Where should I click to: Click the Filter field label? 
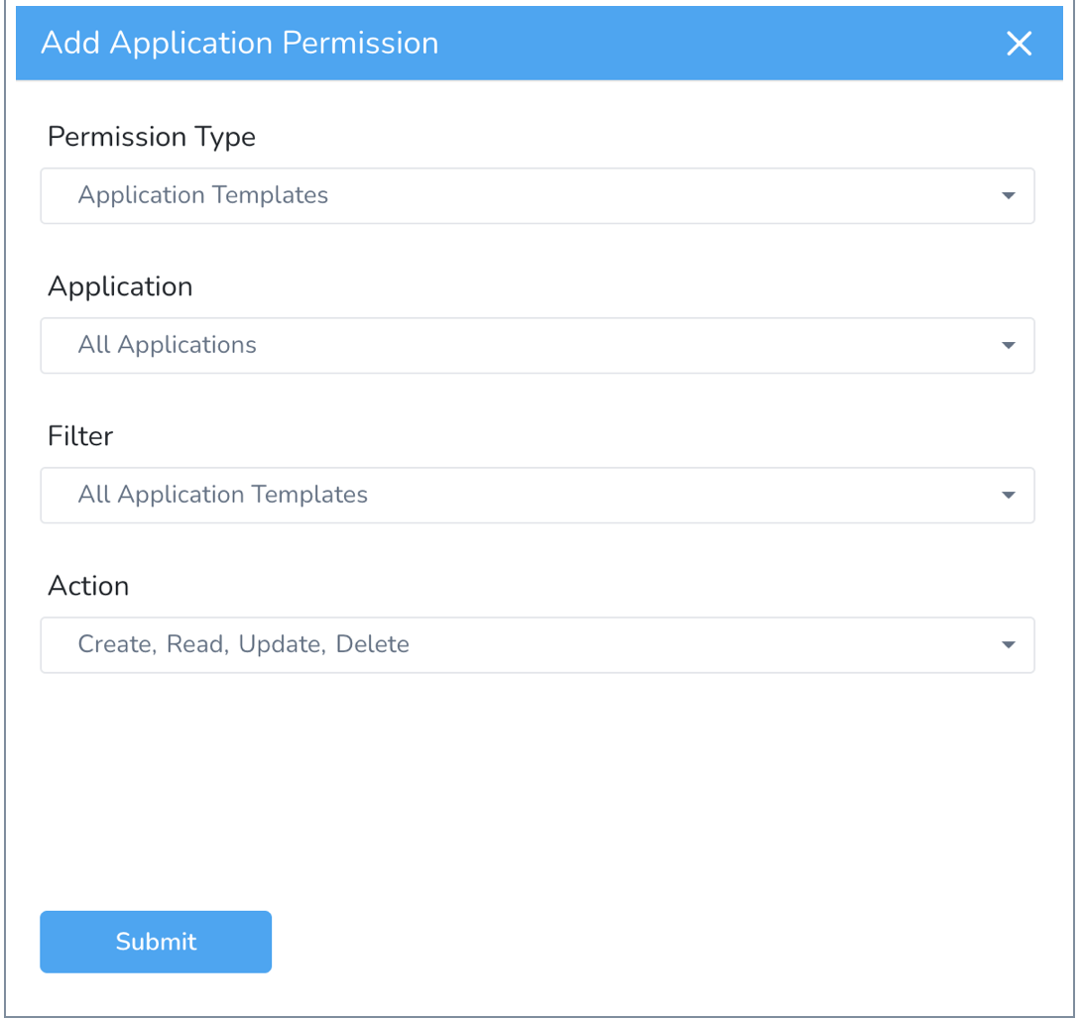[80, 436]
